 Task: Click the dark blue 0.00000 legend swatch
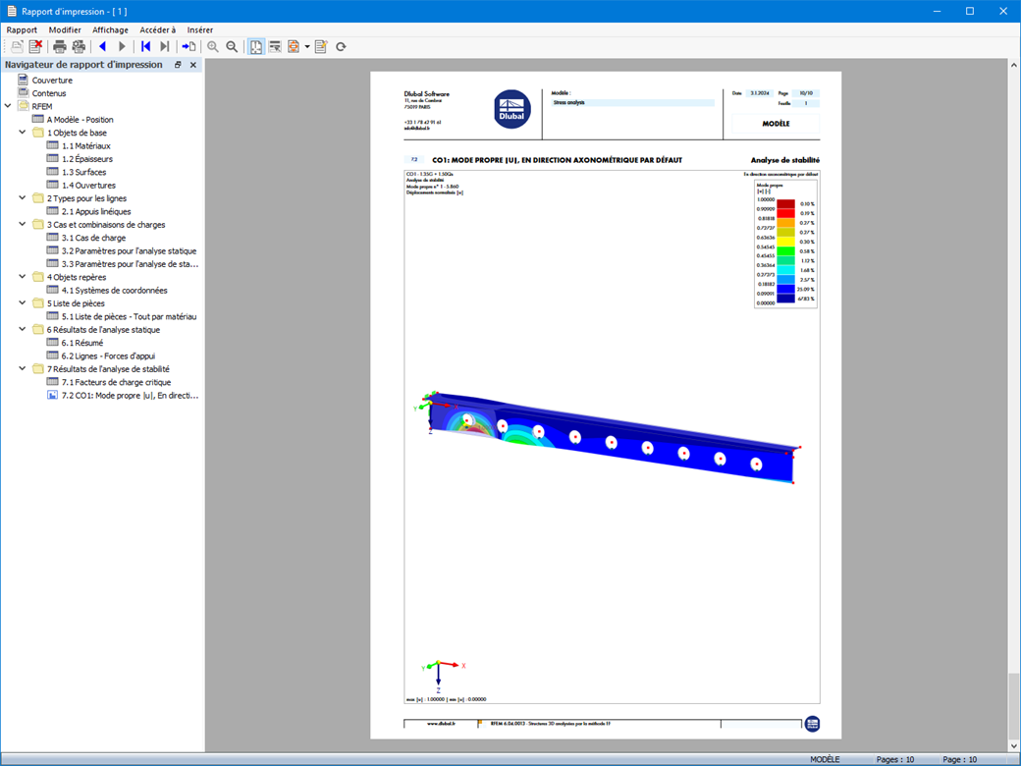click(786, 299)
